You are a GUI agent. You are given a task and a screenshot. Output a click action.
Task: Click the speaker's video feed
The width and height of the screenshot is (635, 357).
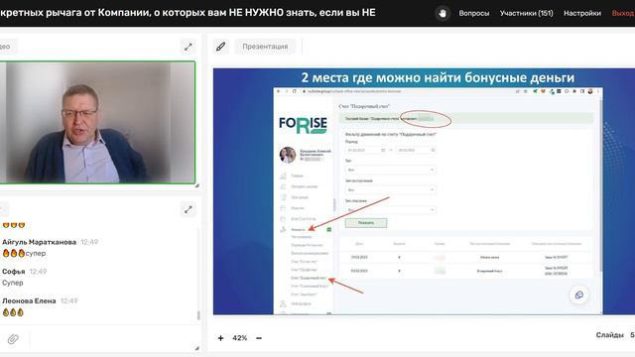(97, 123)
